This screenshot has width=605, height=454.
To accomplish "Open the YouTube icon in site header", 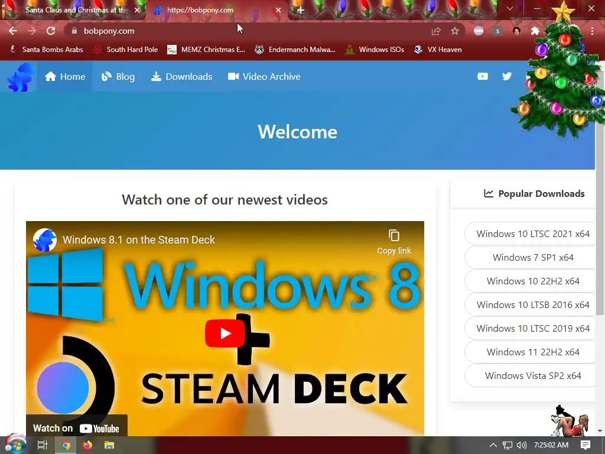I will coord(482,76).
